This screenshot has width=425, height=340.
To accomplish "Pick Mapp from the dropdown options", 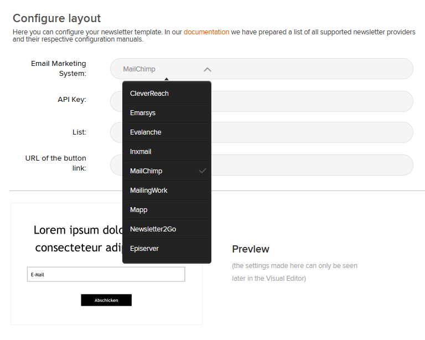I will [x=167, y=210].
